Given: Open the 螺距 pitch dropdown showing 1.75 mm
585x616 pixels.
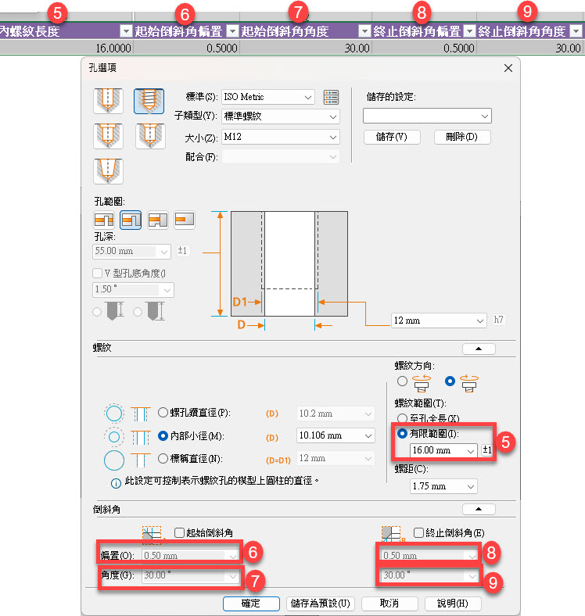Looking at the screenshot, I should (443, 485).
